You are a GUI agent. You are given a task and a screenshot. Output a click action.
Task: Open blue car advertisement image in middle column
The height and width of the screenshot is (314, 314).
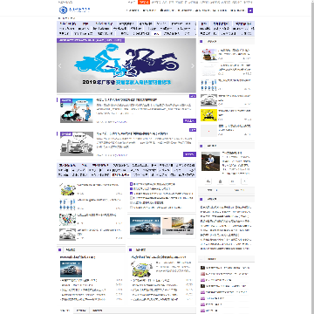[x=145, y=226]
